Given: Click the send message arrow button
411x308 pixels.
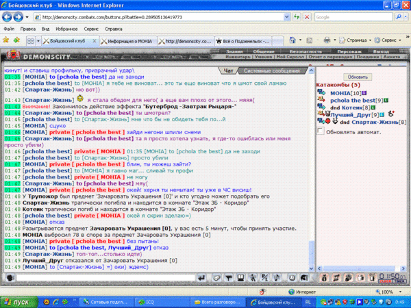Looking at the screenshot, I should coord(201,278).
